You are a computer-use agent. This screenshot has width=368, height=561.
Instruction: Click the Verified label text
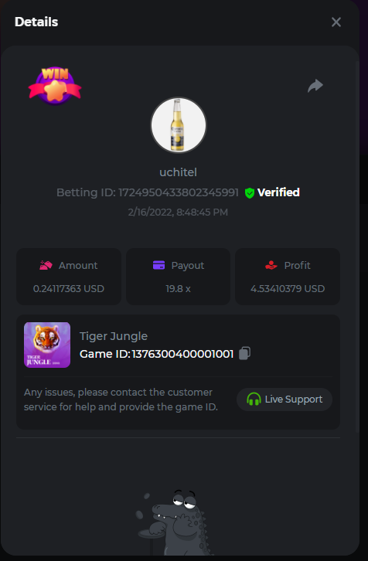point(278,192)
